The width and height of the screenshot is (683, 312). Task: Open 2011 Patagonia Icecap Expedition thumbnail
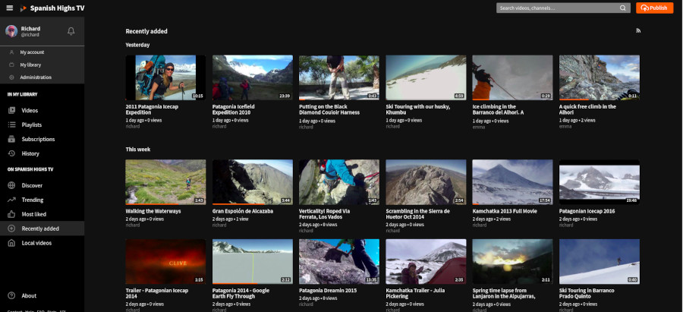[165, 77]
